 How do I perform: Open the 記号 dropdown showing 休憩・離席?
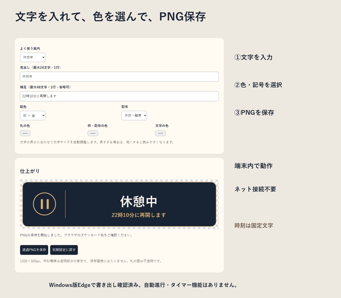(134, 115)
